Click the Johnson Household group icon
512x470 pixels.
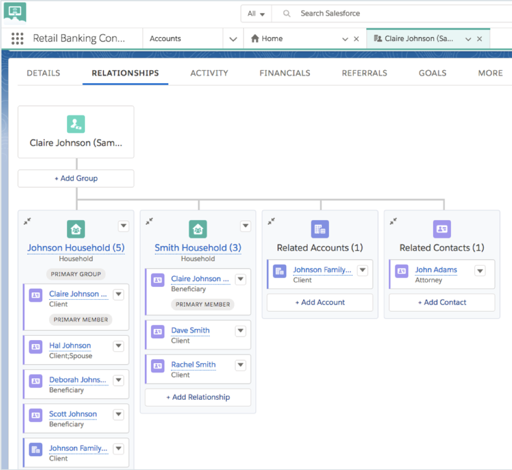click(x=76, y=229)
